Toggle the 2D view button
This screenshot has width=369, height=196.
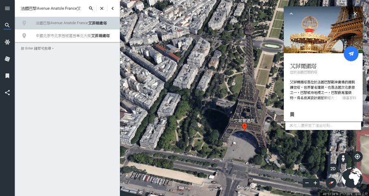(333, 169)
